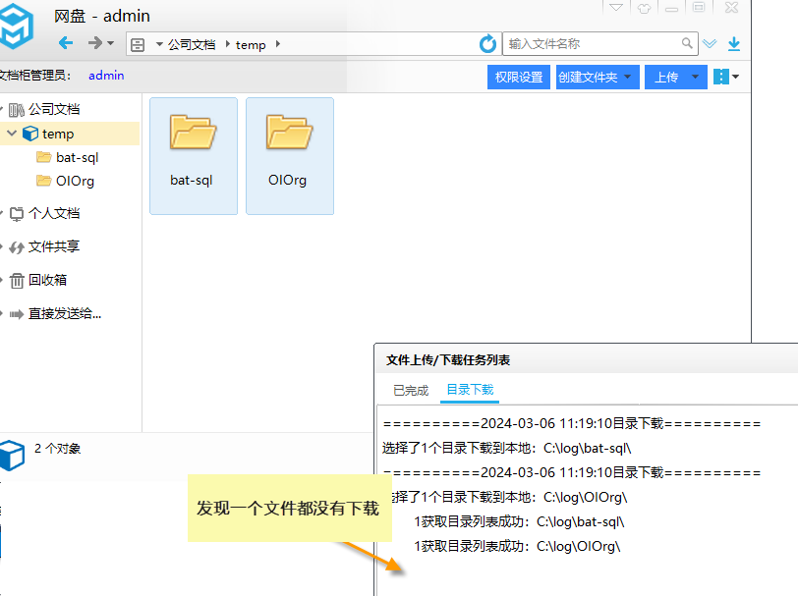
Task: Open the 上传 dropdown arrow
Action: 696,77
